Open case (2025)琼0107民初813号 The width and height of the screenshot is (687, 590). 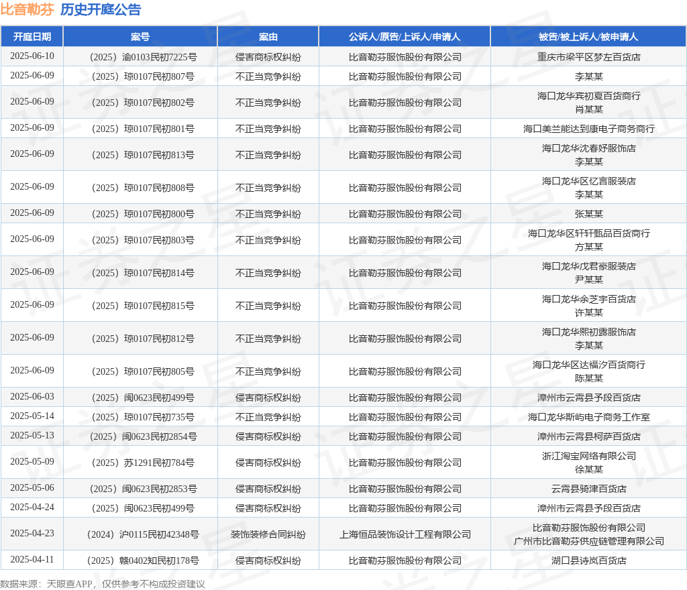pos(140,155)
